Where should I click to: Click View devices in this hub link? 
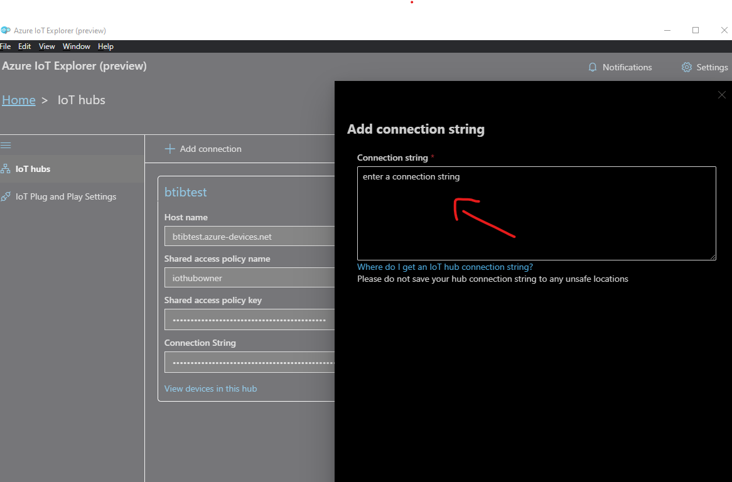pyautogui.click(x=210, y=388)
